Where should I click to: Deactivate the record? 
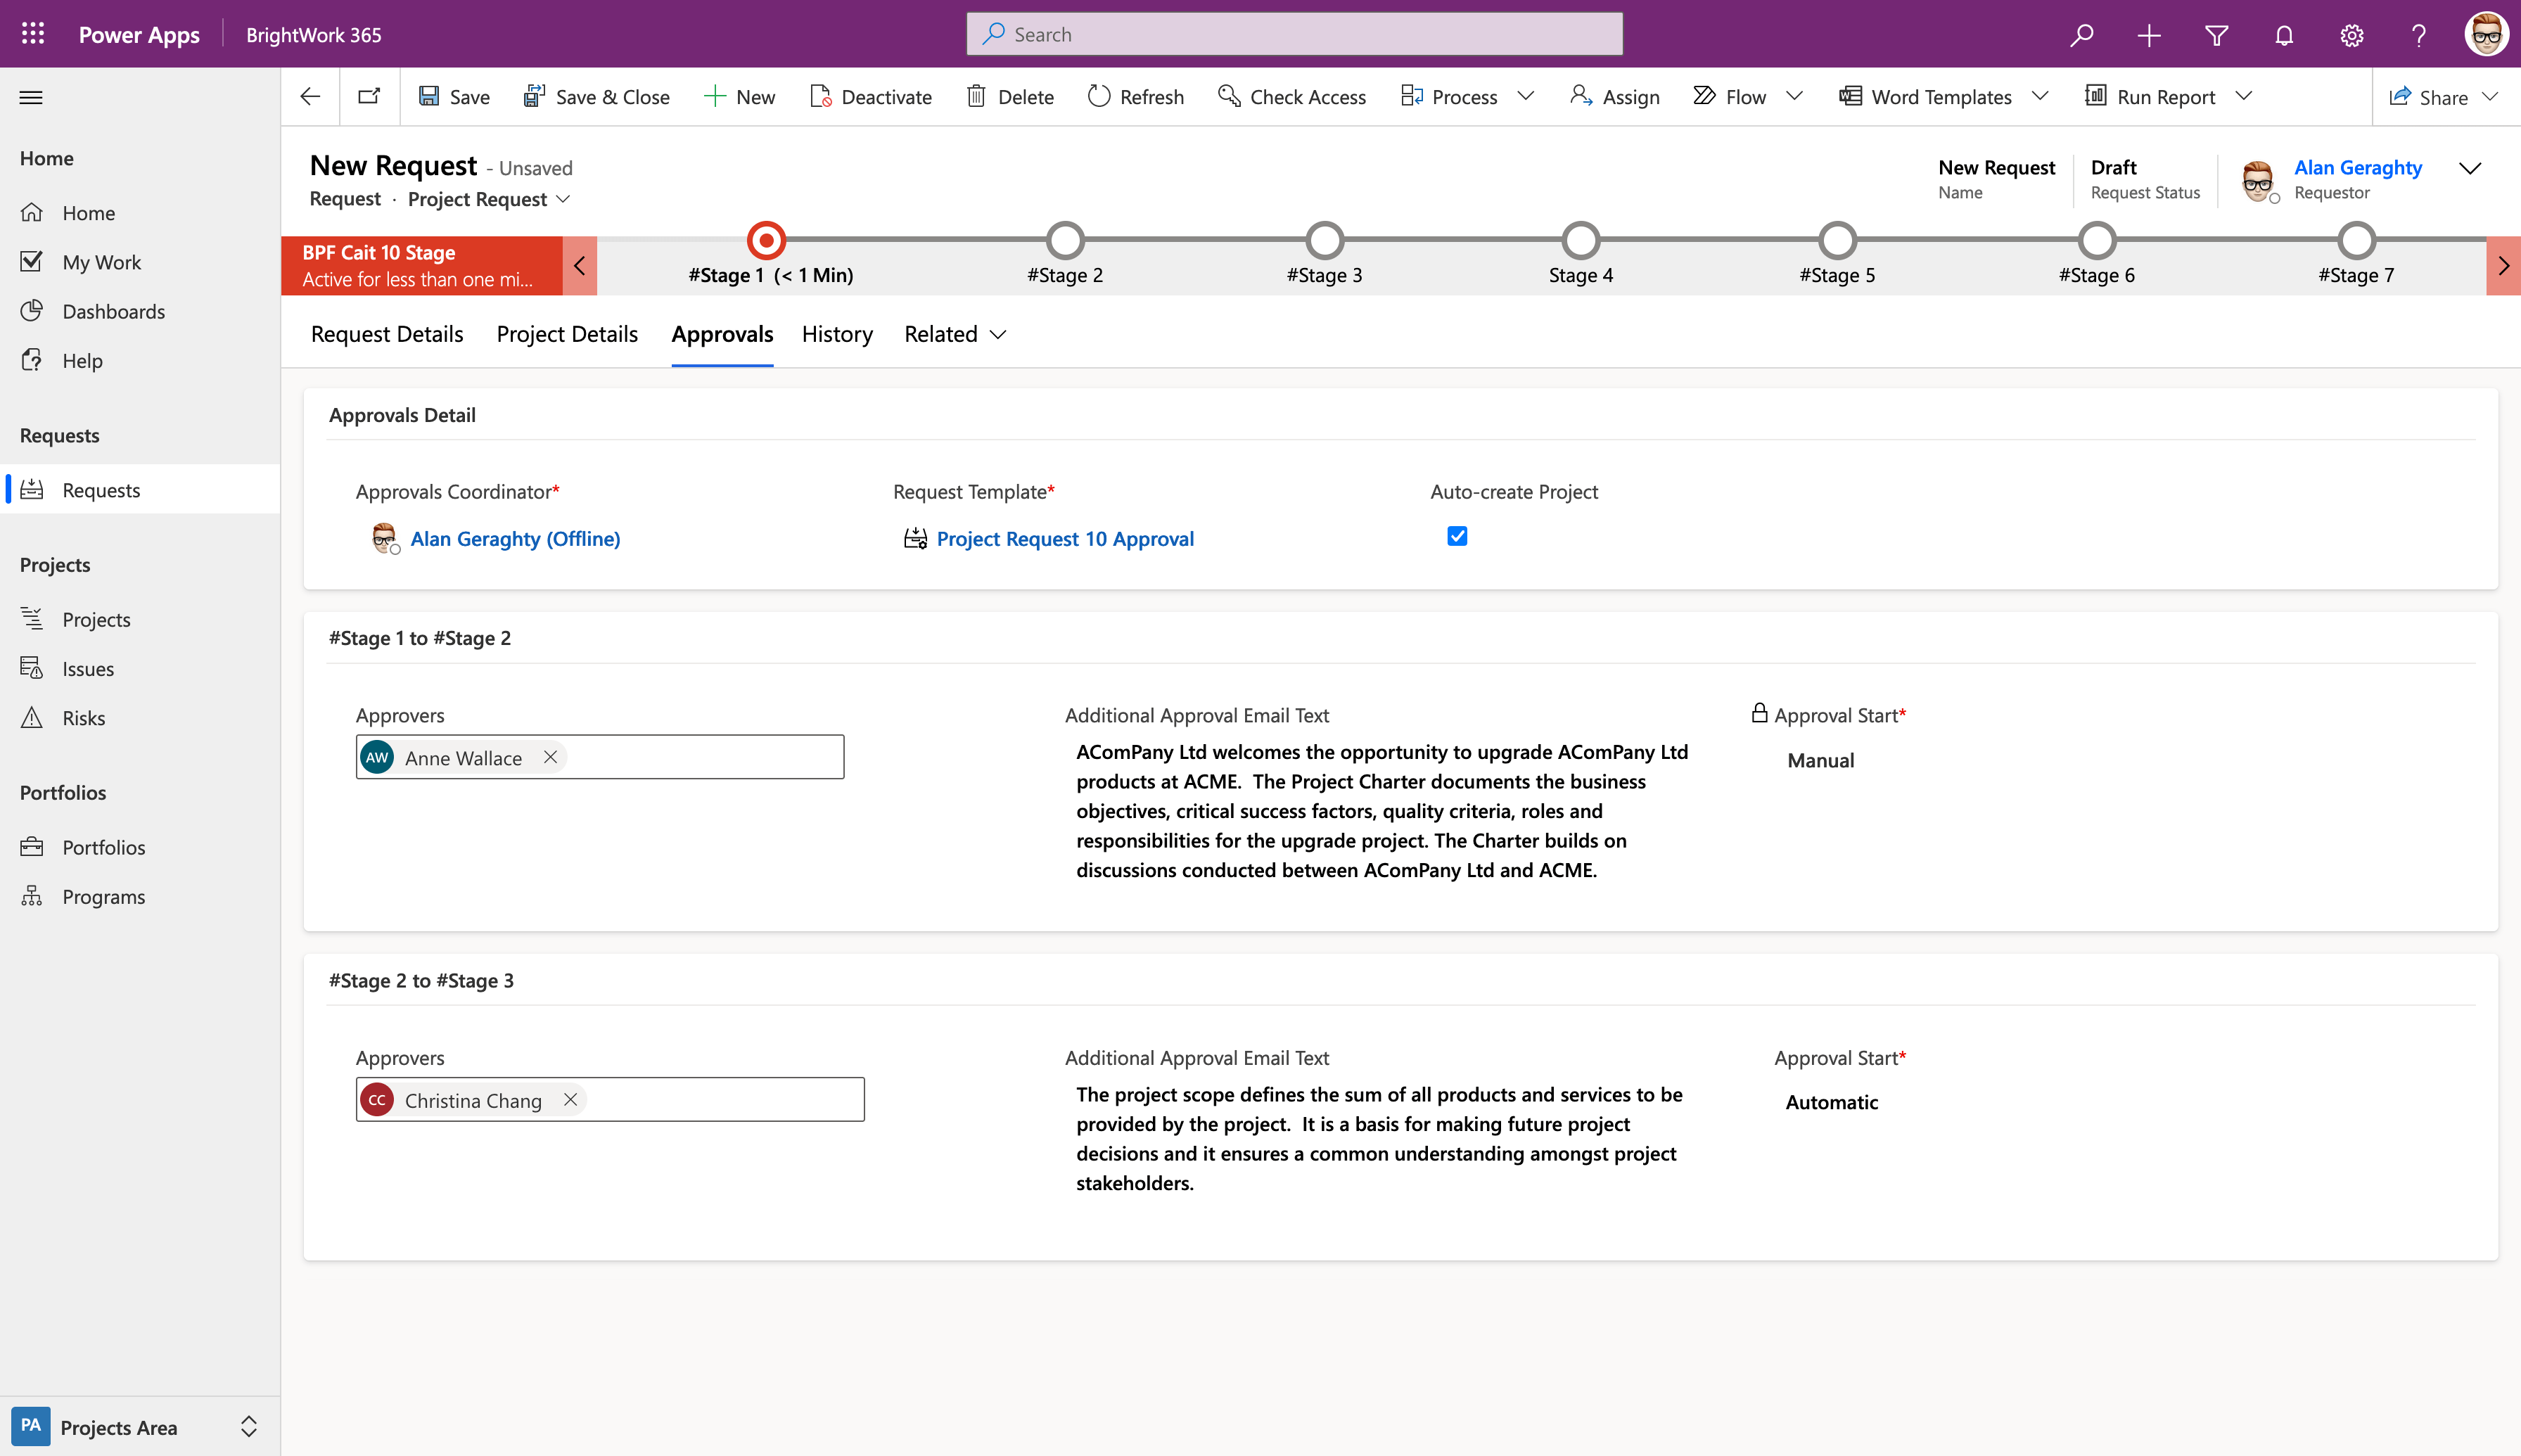[871, 97]
